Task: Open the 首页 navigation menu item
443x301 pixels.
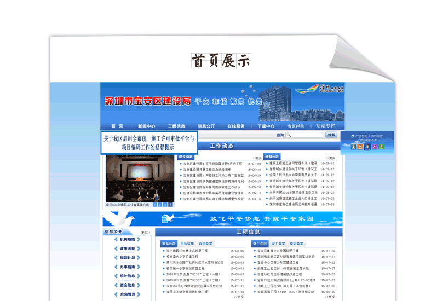Action: [x=117, y=126]
